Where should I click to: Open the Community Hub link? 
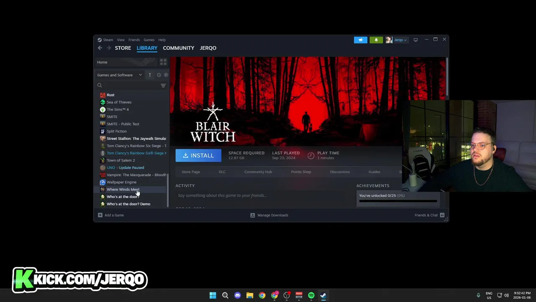258,172
